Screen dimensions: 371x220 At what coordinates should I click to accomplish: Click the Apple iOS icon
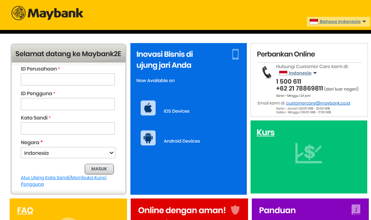tap(148, 108)
